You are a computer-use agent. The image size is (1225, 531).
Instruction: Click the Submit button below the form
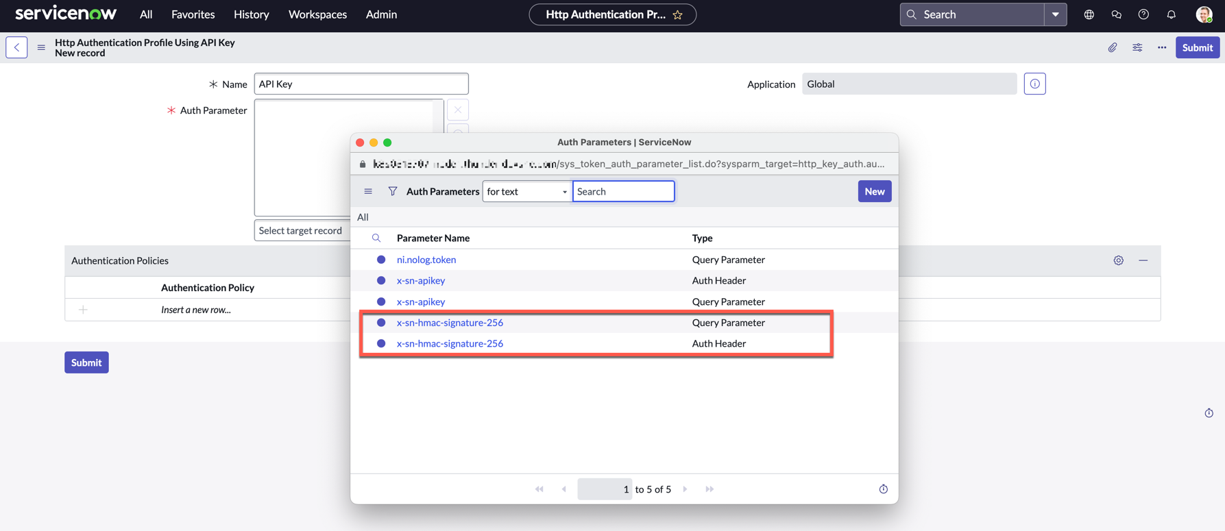point(86,362)
